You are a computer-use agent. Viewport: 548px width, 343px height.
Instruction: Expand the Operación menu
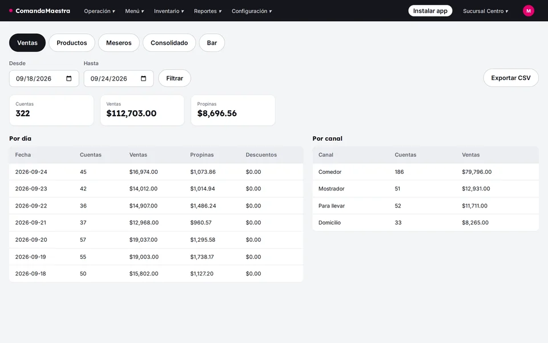99,11
